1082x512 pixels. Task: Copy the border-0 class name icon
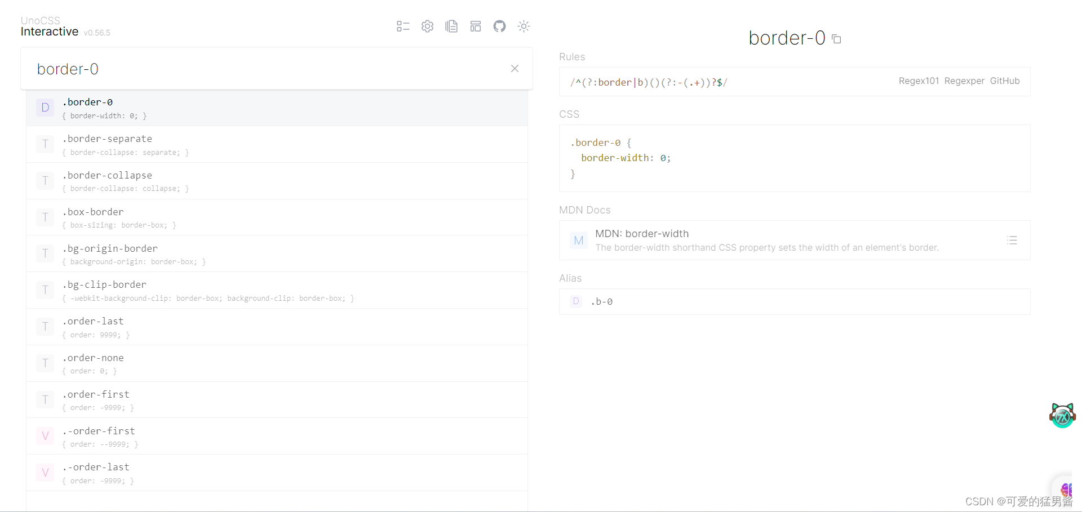click(x=836, y=38)
